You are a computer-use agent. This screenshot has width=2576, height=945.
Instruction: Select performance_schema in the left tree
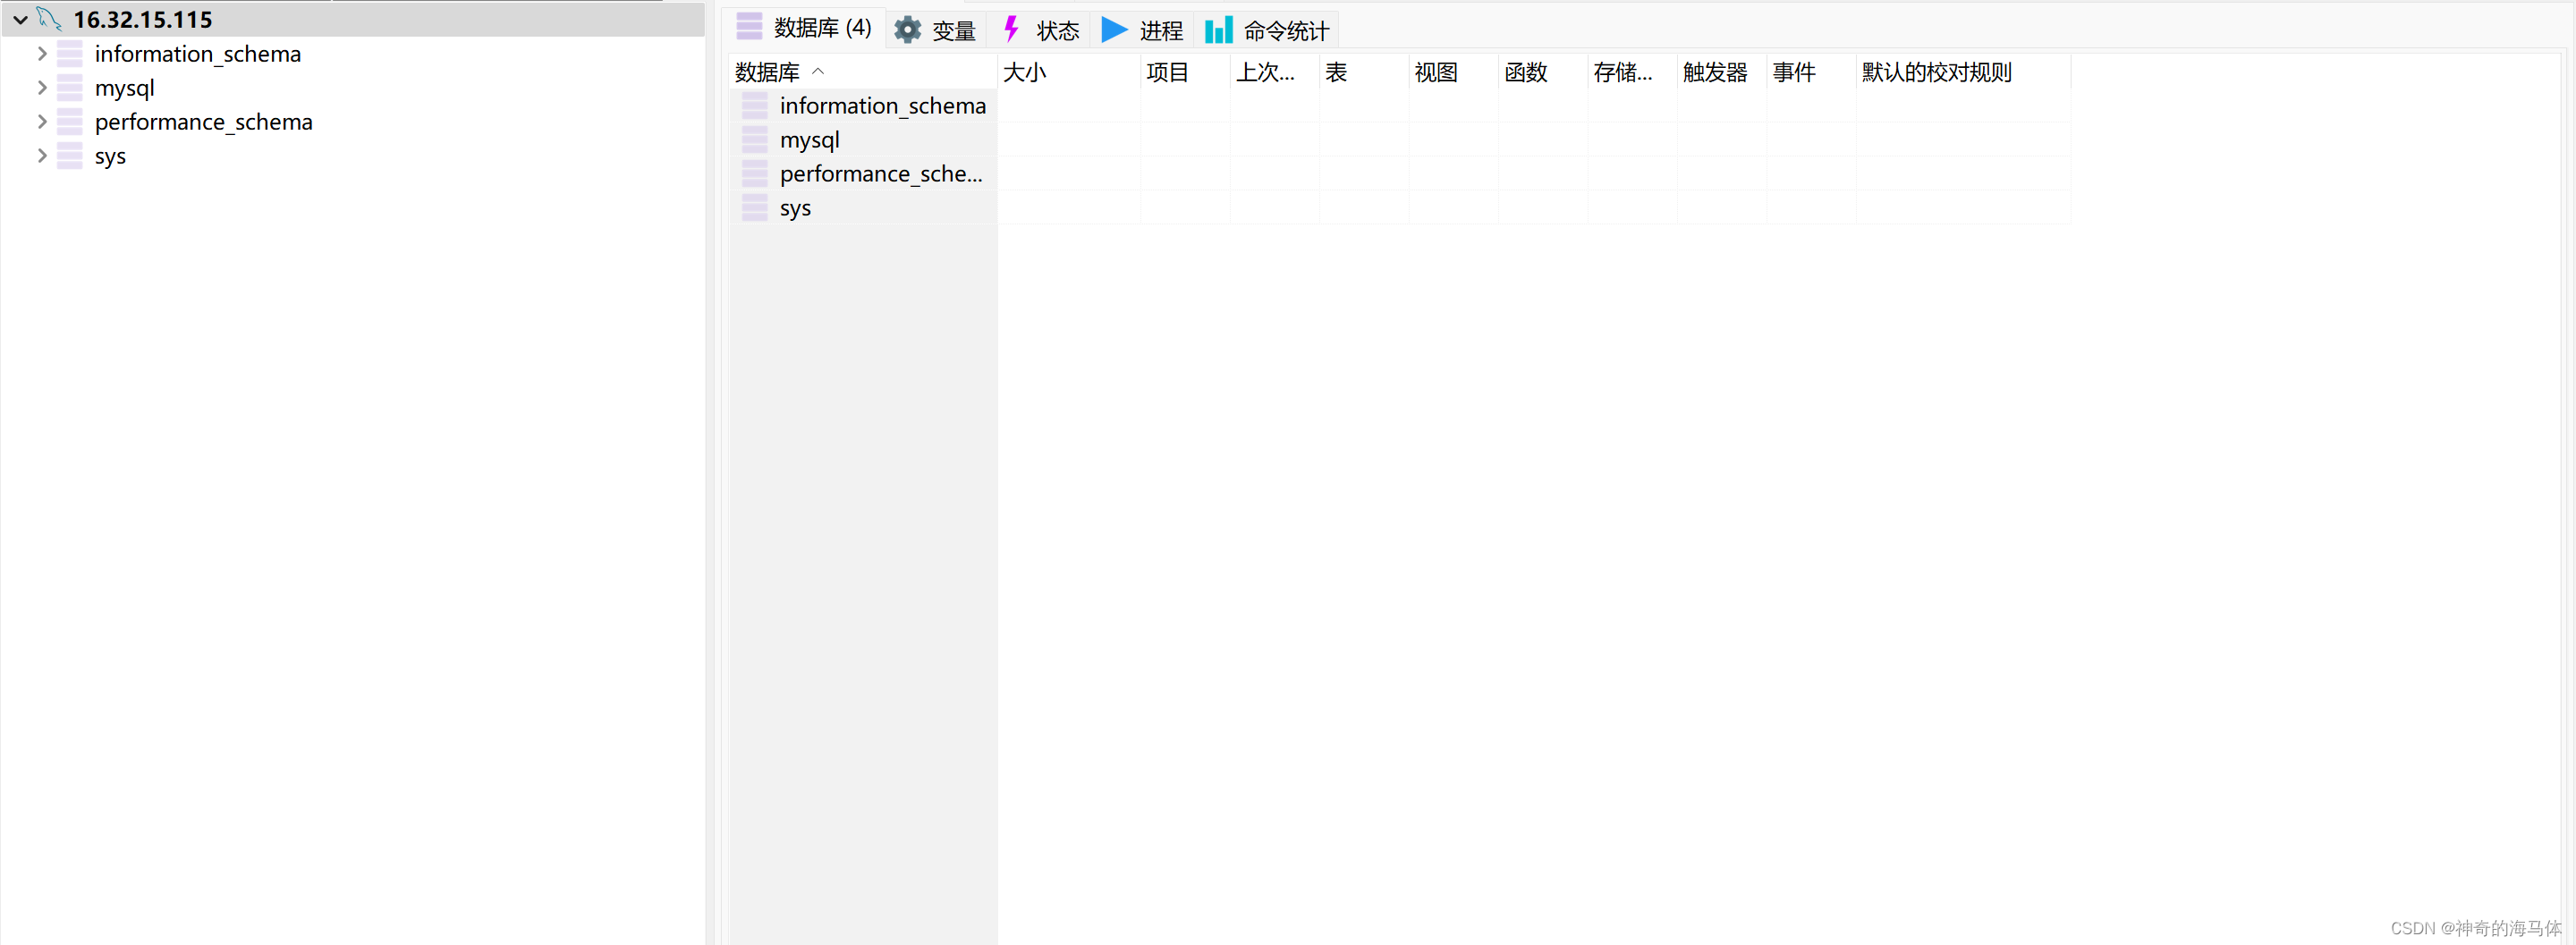[x=204, y=122]
